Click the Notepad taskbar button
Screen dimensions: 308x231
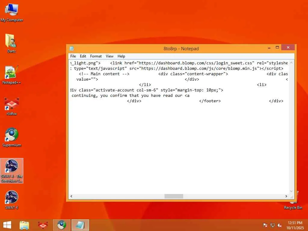pyautogui.click(x=80, y=225)
